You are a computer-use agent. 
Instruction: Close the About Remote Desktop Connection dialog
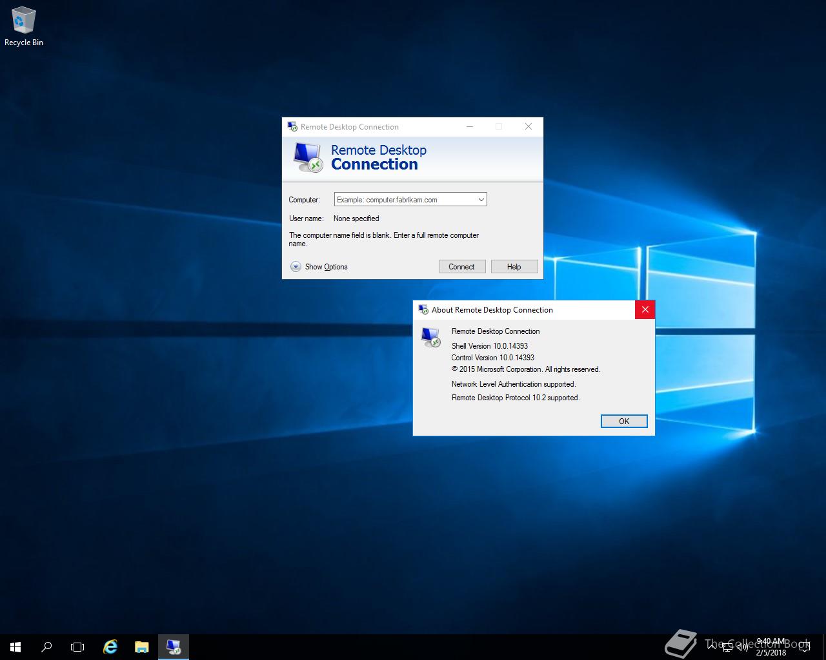pyautogui.click(x=645, y=310)
